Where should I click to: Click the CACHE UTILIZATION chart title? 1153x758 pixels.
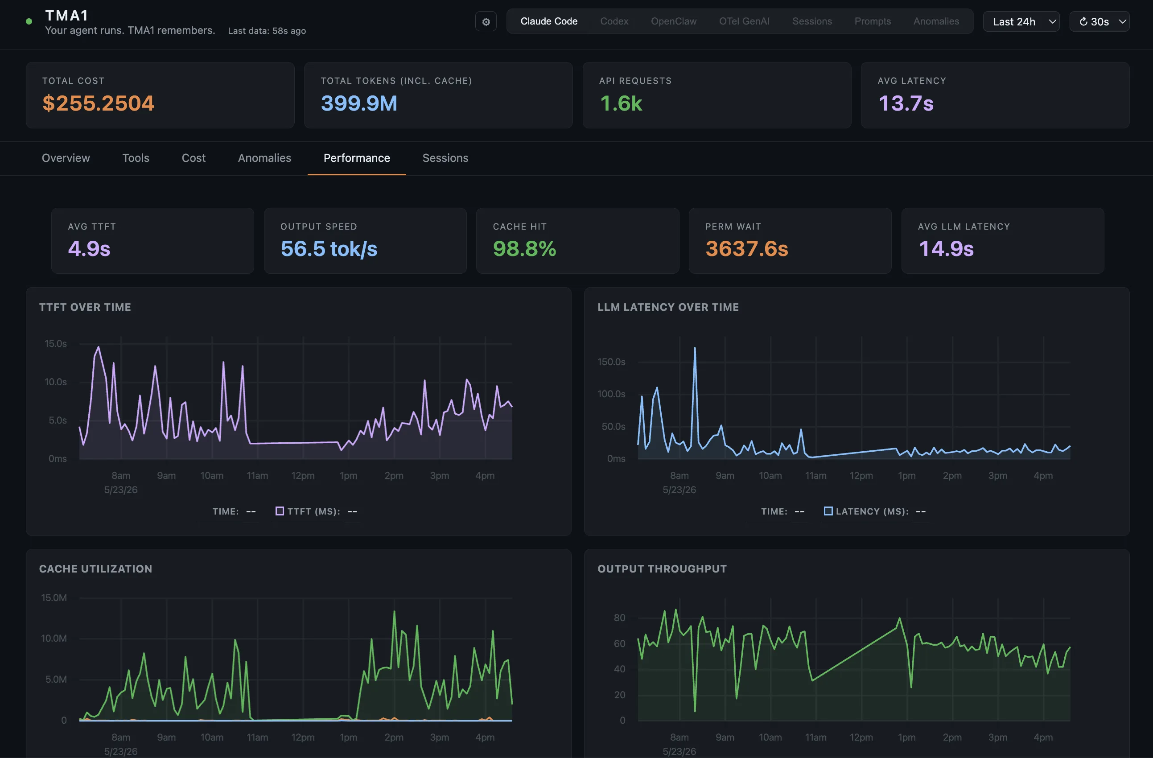[x=95, y=568]
